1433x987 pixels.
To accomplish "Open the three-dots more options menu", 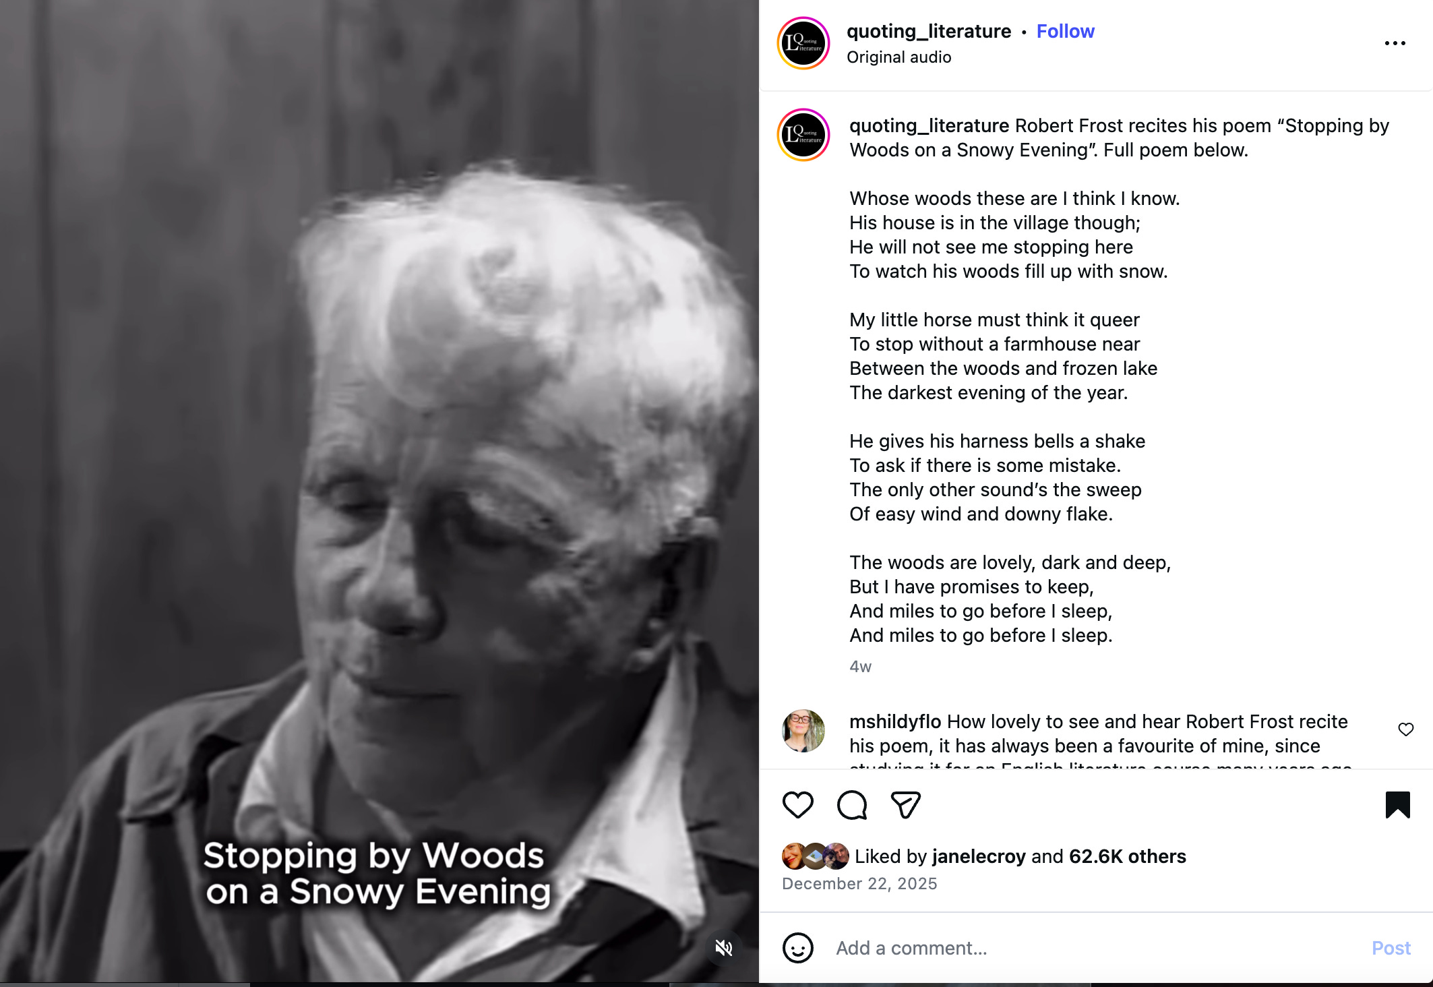I will click(1395, 43).
